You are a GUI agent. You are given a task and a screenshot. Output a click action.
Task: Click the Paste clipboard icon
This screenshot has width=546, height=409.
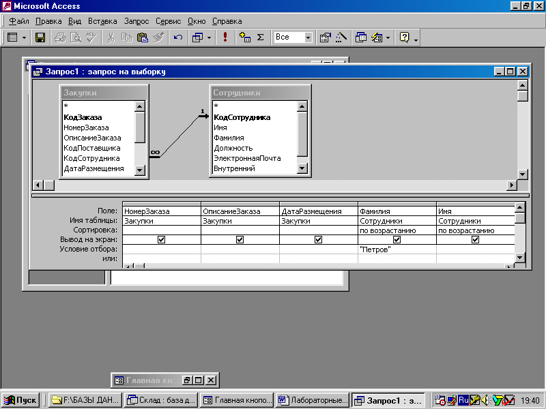pos(143,37)
